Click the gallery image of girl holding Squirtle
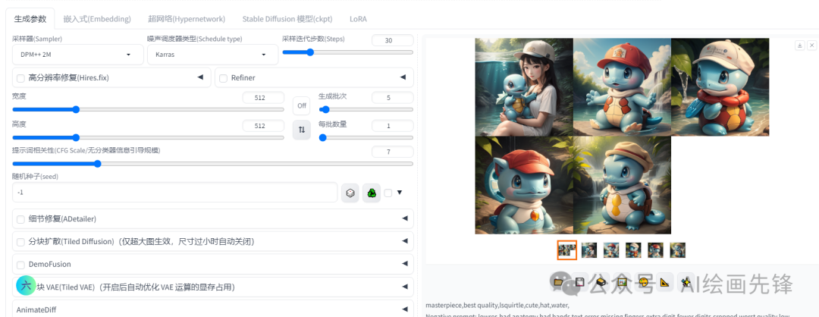 [524, 86]
